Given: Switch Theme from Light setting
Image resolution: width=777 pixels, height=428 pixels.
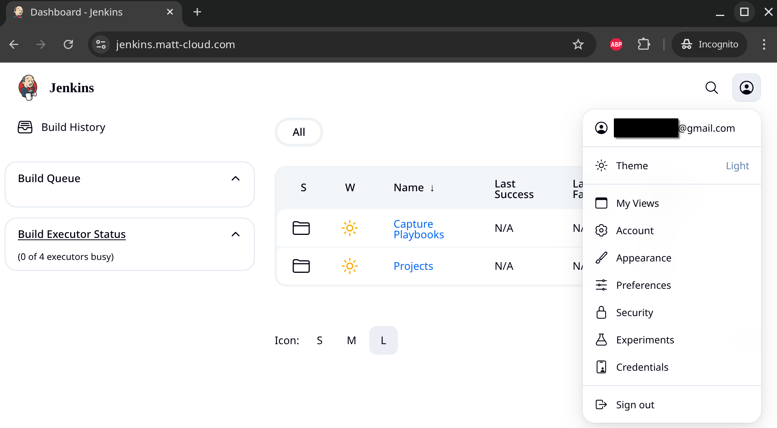Looking at the screenshot, I should tap(737, 165).
